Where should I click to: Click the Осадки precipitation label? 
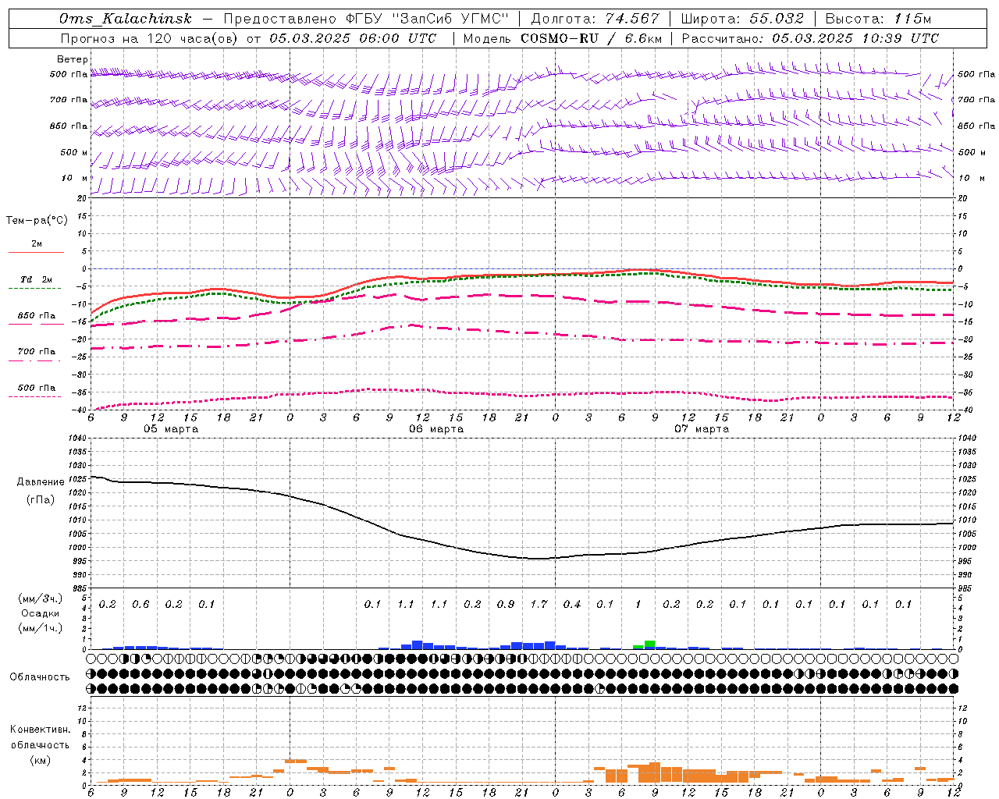click(x=40, y=613)
